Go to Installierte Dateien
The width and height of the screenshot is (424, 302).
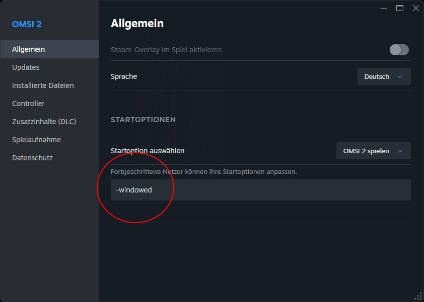(x=43, y=85)
